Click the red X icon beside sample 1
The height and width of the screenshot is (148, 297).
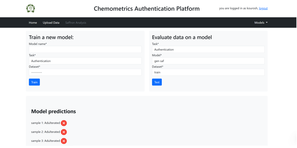point(64,123)
